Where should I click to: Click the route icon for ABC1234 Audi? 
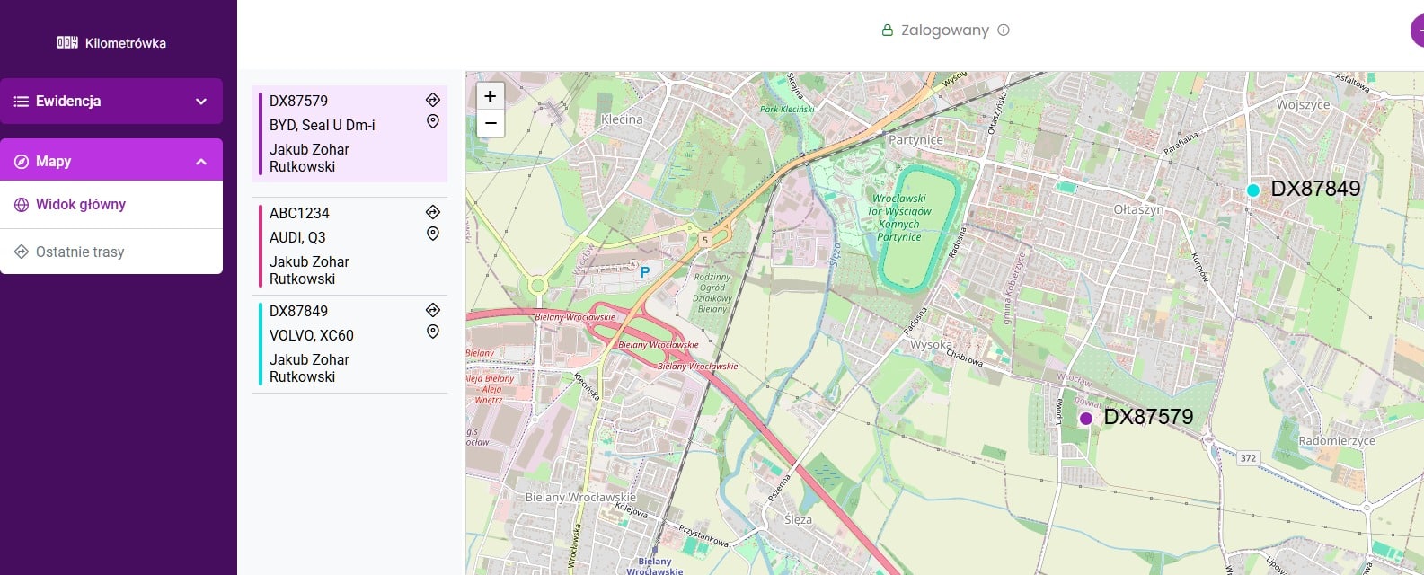(x=432, y=212)
